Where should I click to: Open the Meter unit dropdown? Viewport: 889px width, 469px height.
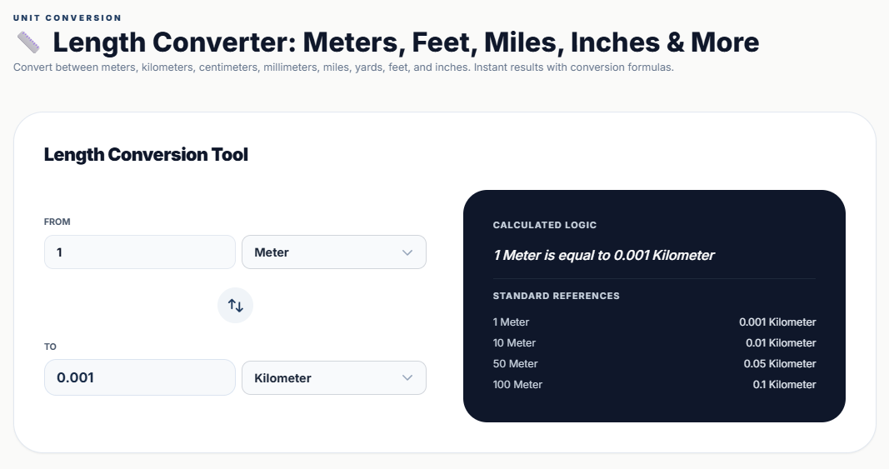tap(334, 252)
